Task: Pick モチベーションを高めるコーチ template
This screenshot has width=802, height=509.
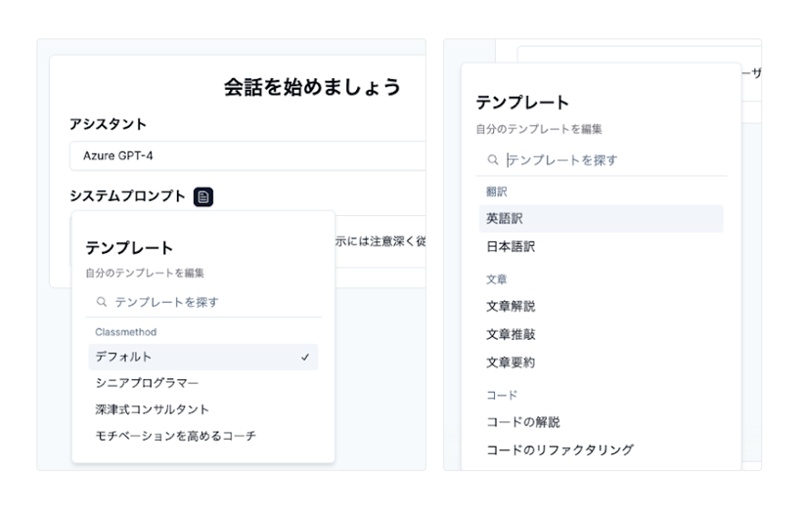Action: [x=176, y=436]
